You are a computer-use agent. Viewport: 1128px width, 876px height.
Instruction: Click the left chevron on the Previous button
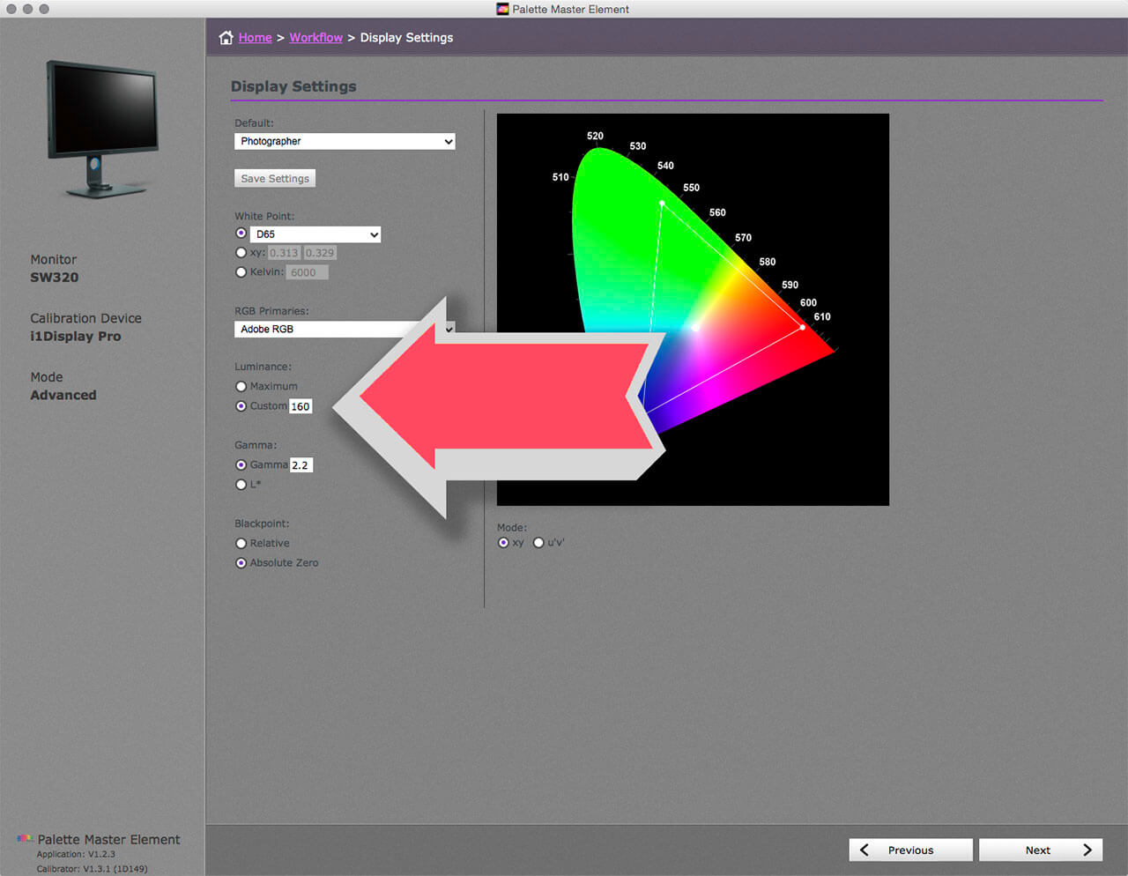point(865,850)
